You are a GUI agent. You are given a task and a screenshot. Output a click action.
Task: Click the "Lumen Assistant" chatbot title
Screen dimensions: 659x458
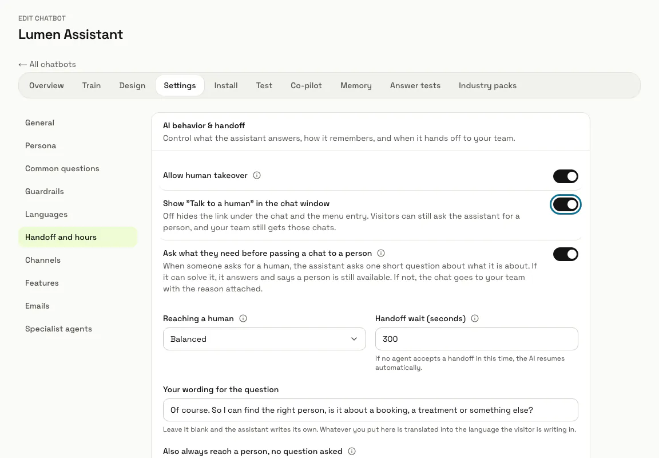click(x=70, y=34)
